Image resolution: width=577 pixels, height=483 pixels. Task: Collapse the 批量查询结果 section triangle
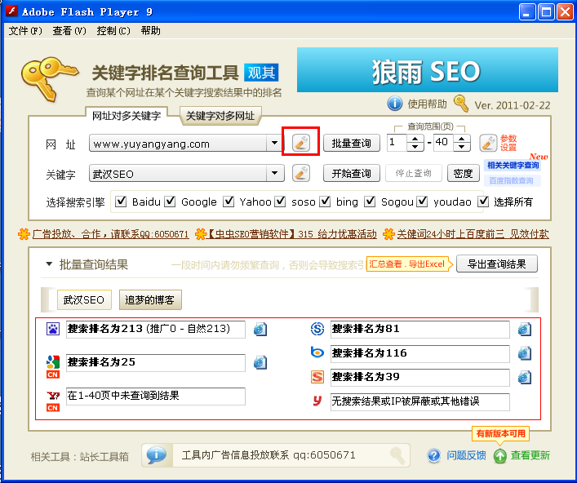(x=49, y=264)
